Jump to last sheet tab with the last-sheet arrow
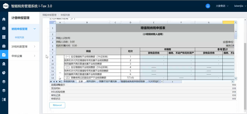 60,81
